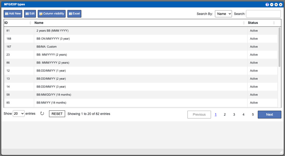This screenshot has height=156, width=285.
Task: Sort by the Status column arrows
Action: [274, 23]
